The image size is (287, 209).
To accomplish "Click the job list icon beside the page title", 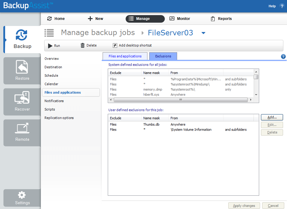I will [49, 33].
